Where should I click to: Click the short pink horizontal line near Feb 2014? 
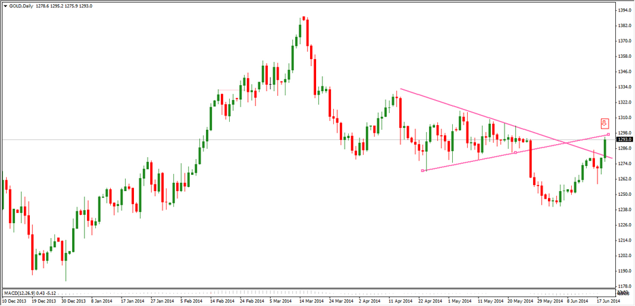[x=228, y=90]
